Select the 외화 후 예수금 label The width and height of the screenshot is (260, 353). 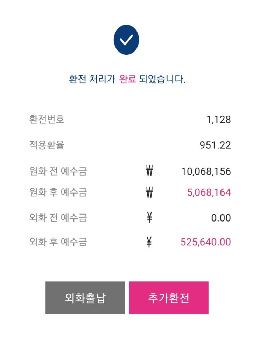[58, 242]
